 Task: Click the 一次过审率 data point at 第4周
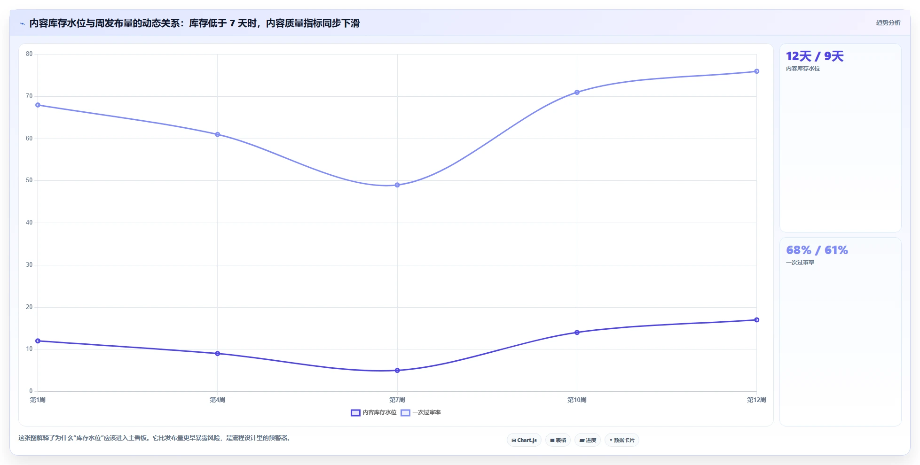[x=218, y=134]
